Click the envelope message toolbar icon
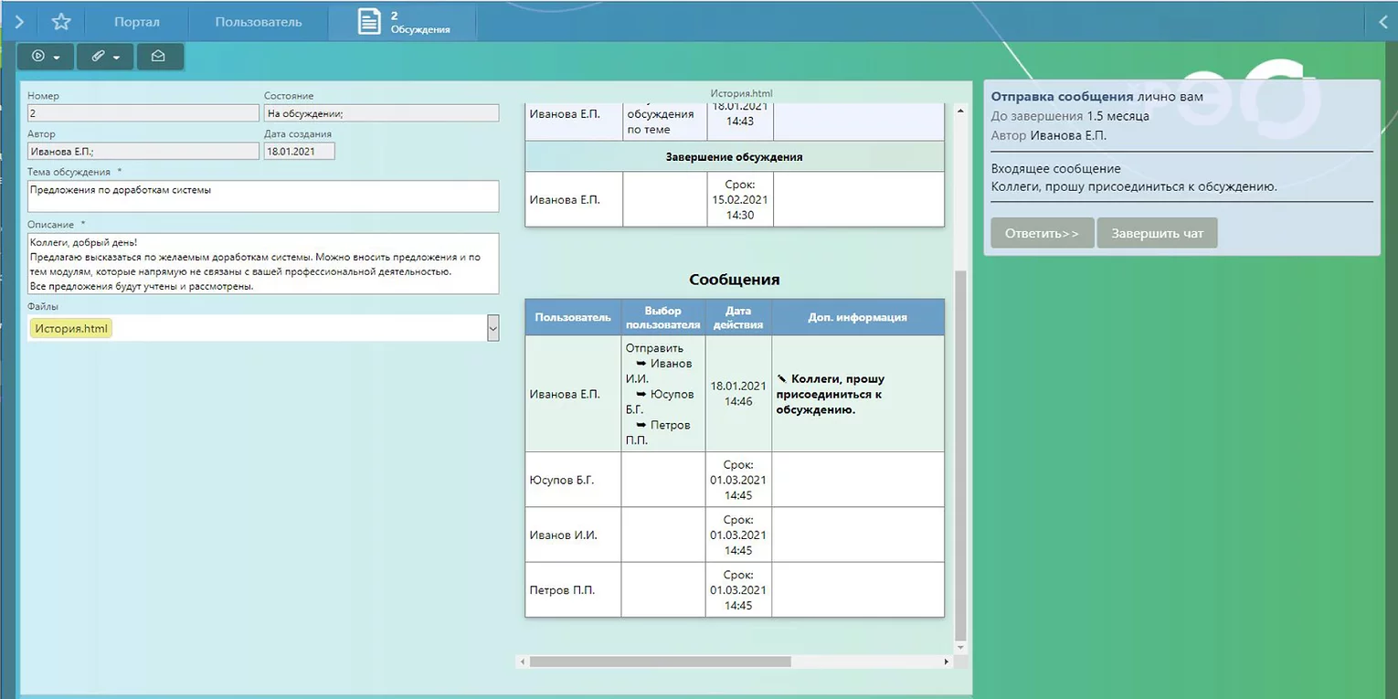 pyautogui.click(x=159, y=57)
